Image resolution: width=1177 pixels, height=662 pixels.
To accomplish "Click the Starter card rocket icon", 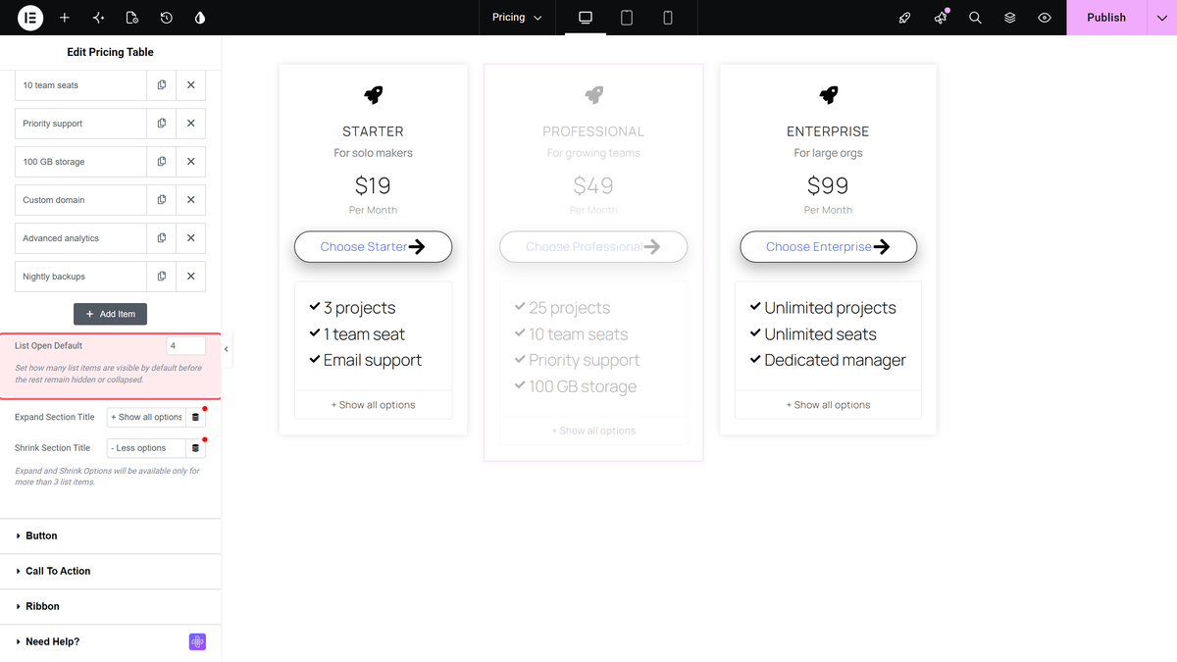I will tap(373, 94).
